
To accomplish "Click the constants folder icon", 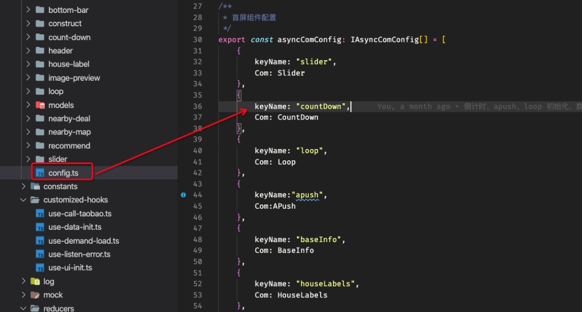I will click(35, 186).
